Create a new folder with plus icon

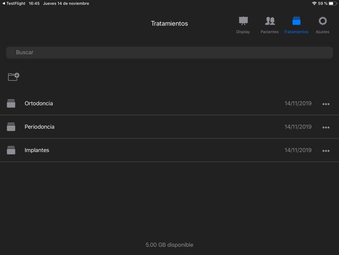point(14,77)
